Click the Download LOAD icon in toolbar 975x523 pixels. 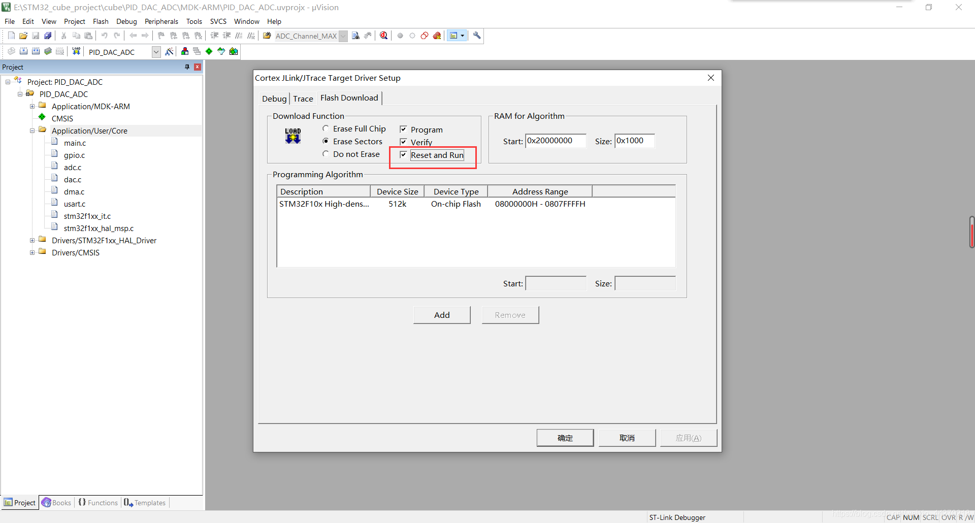click(76, 51)
